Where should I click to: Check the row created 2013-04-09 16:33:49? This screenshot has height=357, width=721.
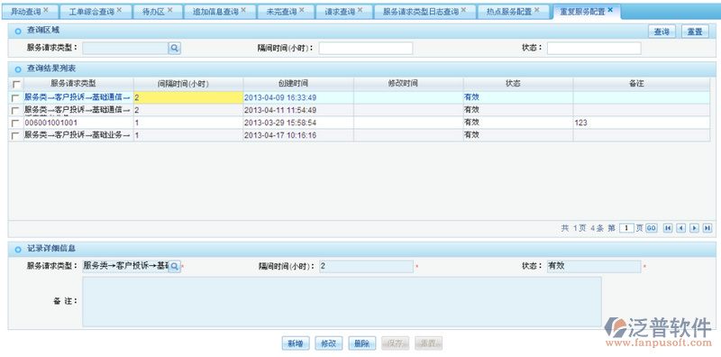click(x=16, y=98)
